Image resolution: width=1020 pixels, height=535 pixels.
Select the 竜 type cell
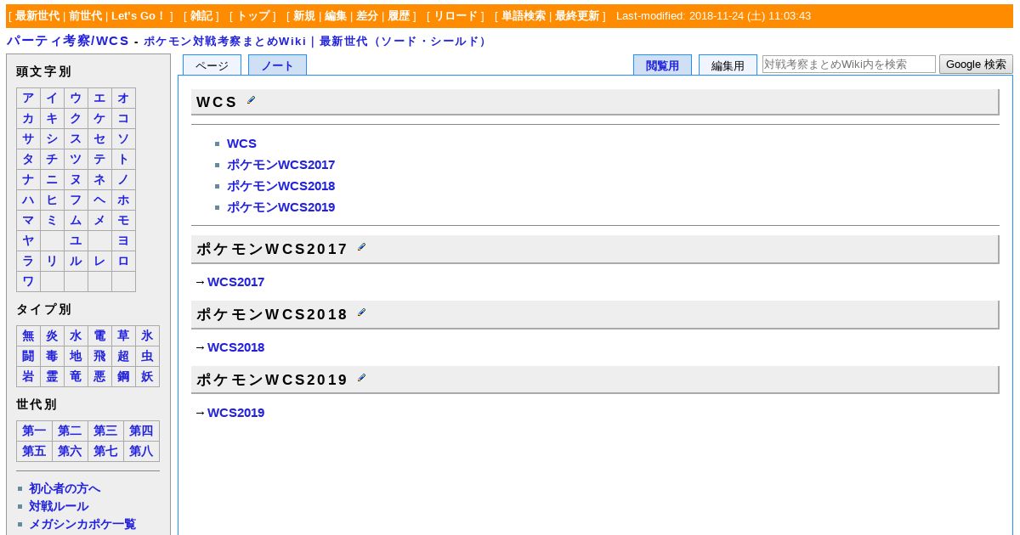tap(76, 377)
